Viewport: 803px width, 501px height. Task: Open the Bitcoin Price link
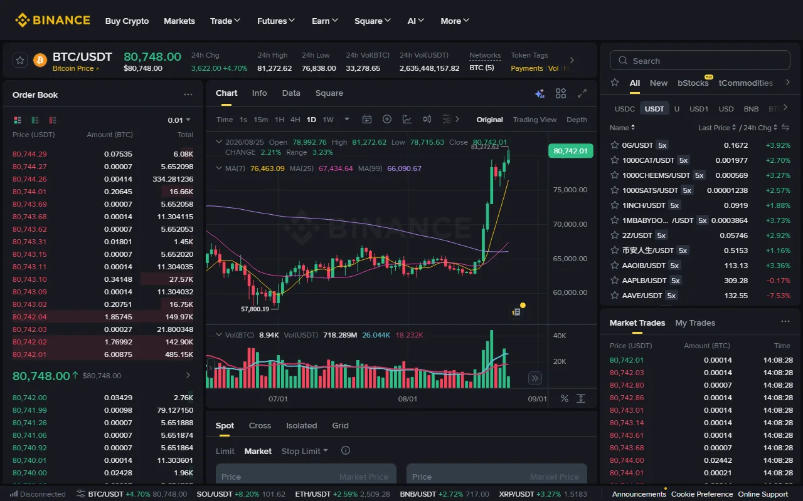coord(75,68)
